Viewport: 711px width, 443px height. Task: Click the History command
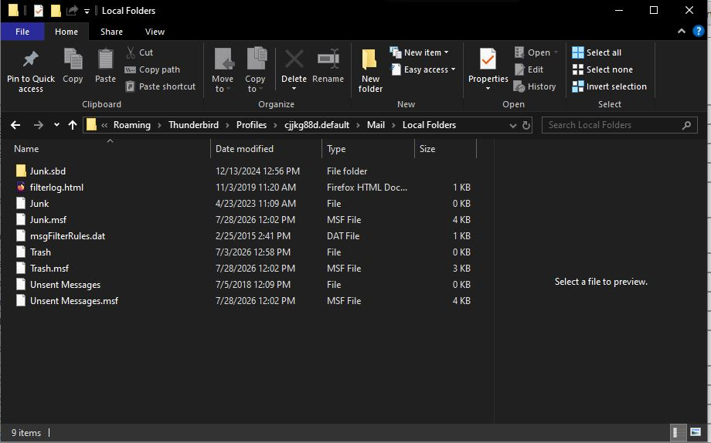535,86
